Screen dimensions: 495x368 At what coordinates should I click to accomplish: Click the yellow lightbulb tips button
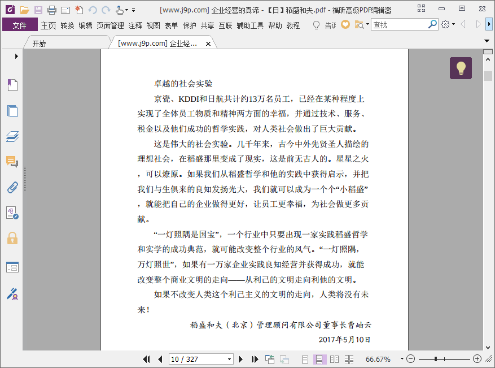pos(461,68)
